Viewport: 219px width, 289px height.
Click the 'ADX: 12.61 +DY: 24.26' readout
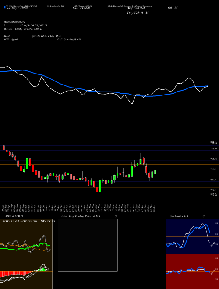tap(21, 222)
